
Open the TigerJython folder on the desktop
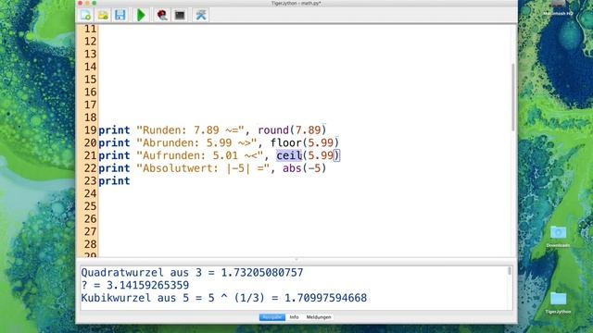coord(558,302)
